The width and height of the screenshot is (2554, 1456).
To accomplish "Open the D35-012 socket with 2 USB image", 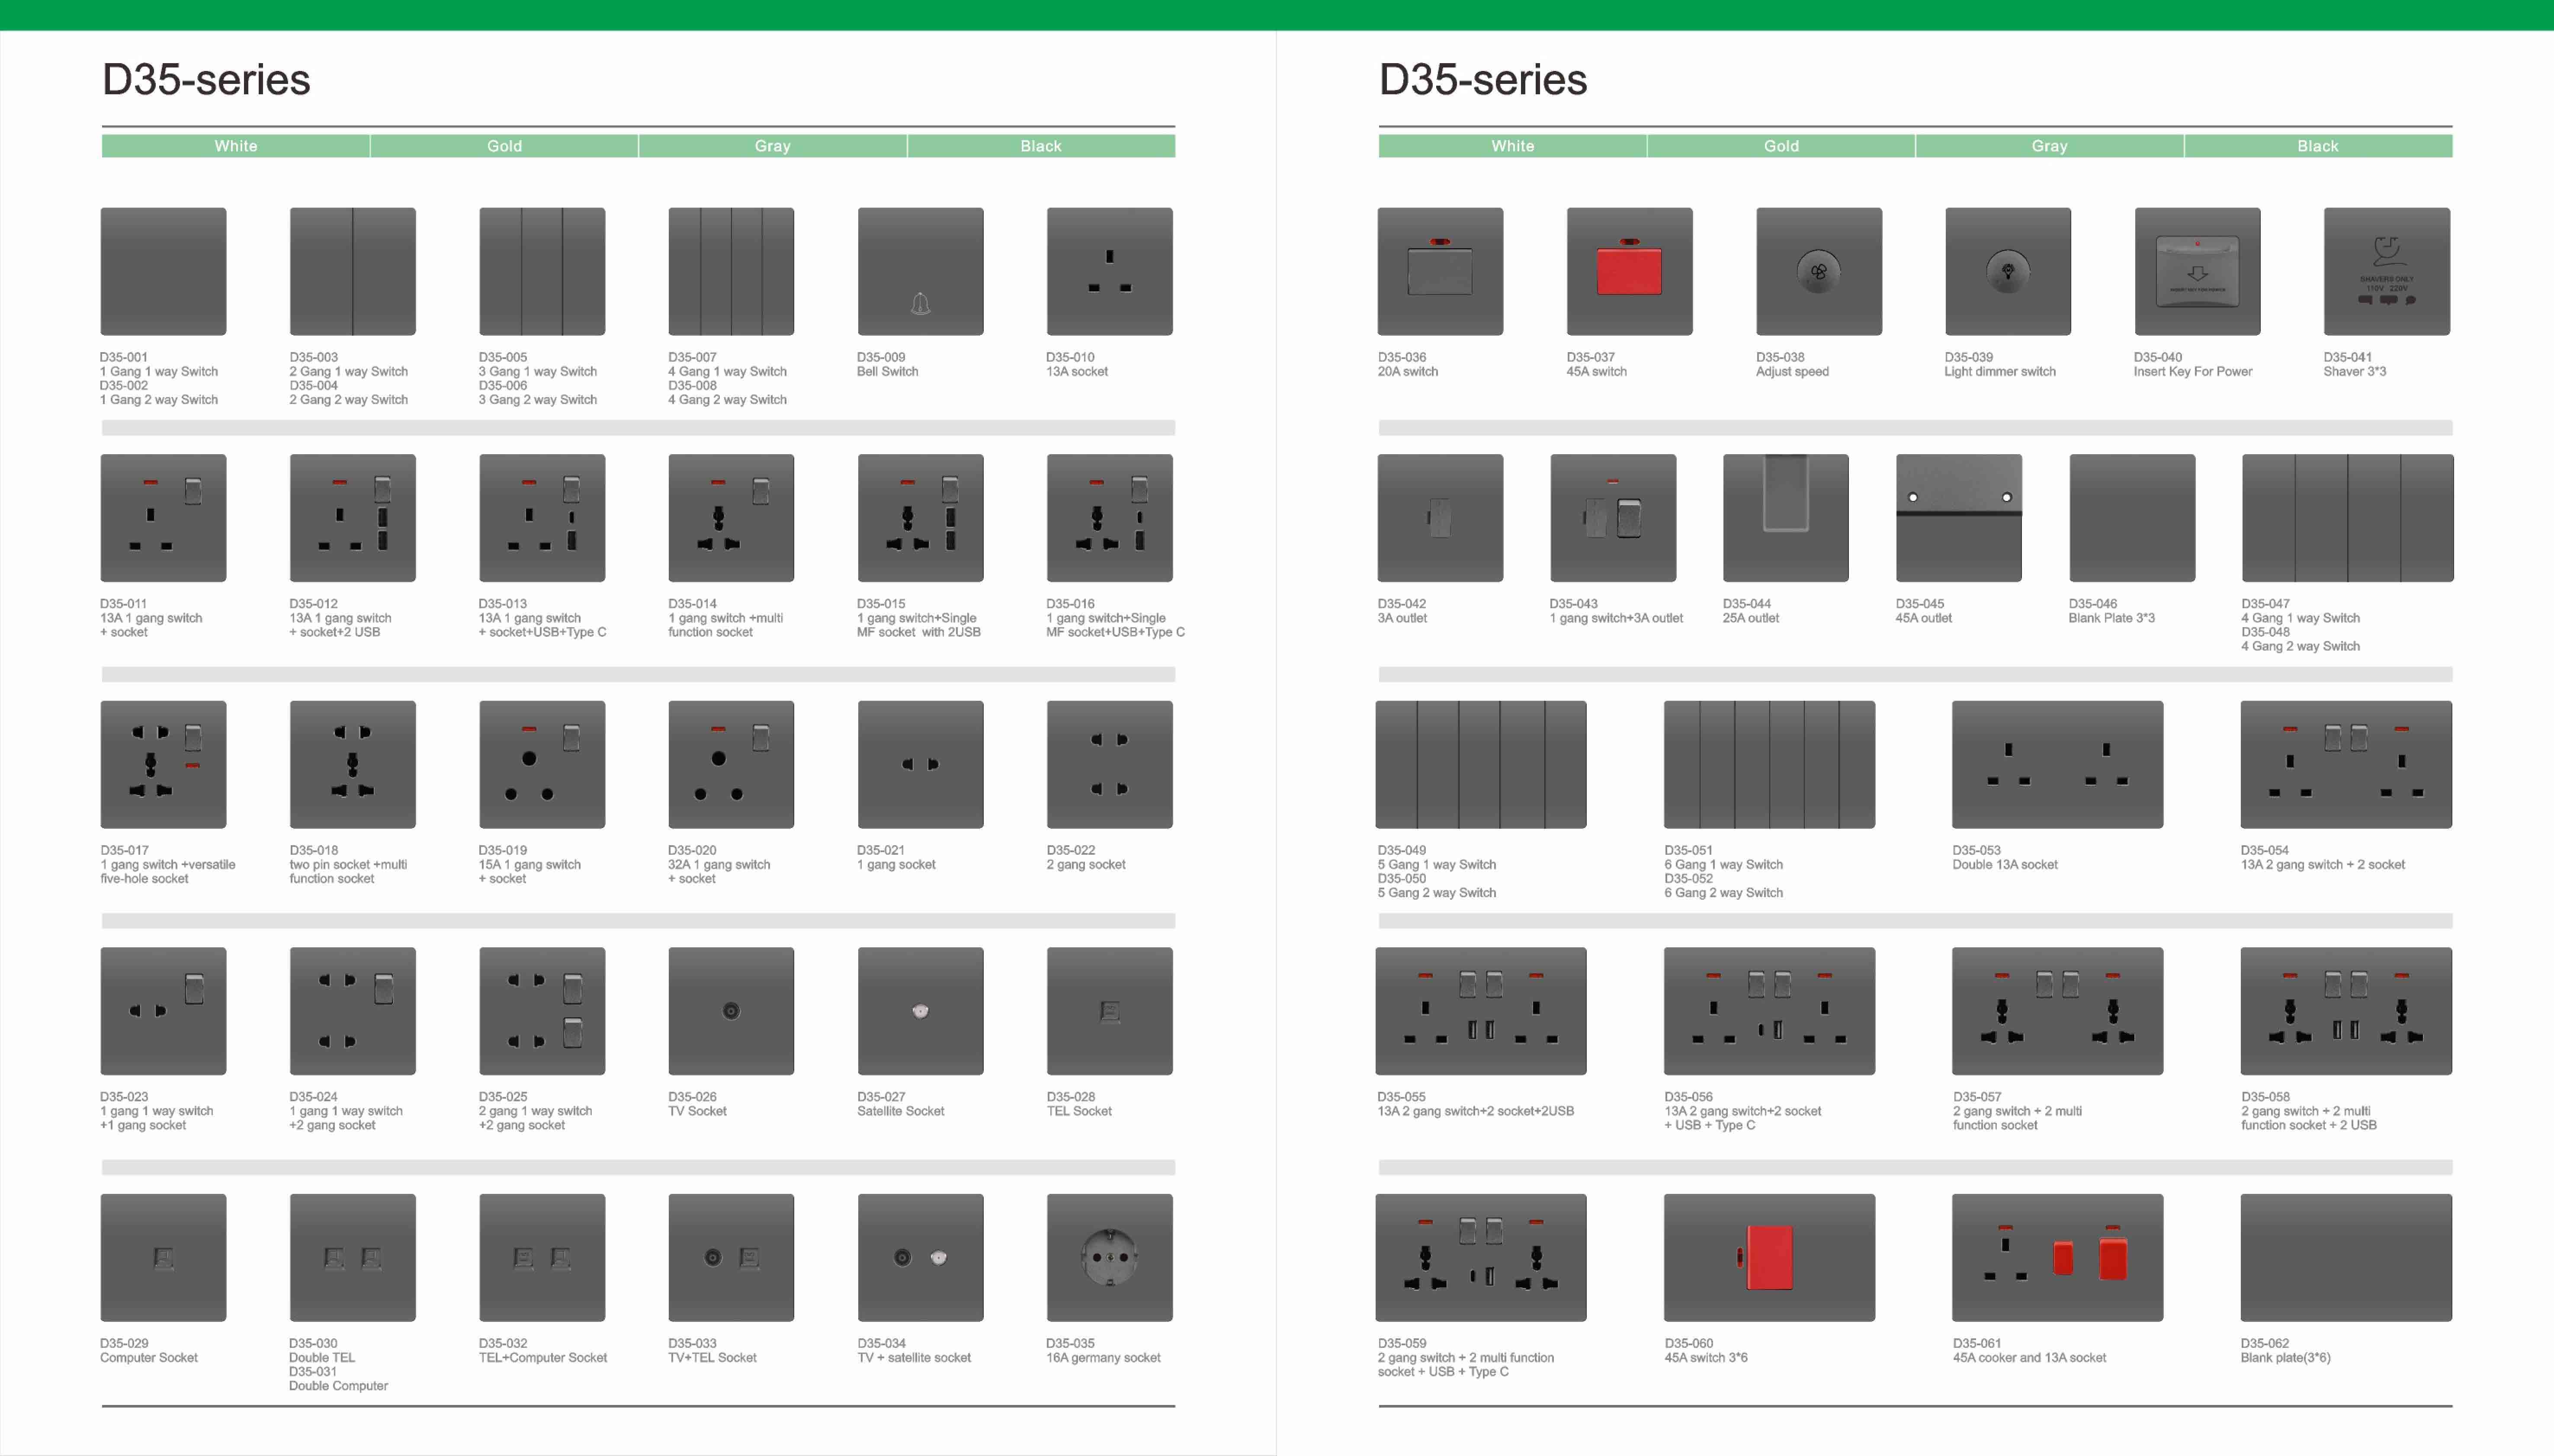I will coord(352,518).
